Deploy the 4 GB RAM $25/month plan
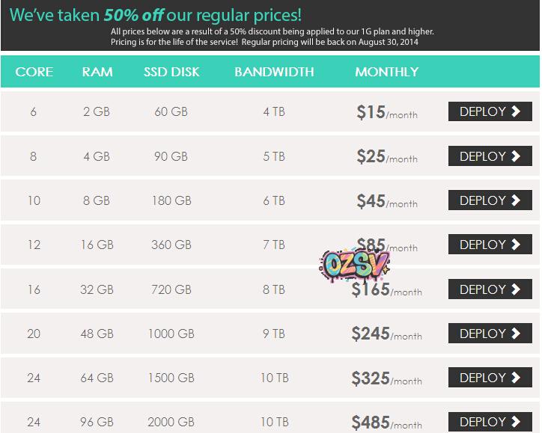The height and width of the screenshot is (433, 542). (490, 156)
